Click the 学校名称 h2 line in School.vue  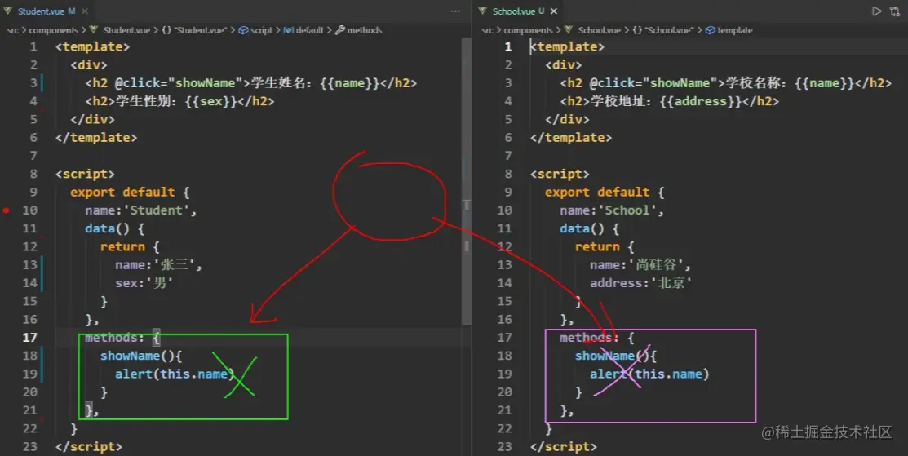point(725,82)
